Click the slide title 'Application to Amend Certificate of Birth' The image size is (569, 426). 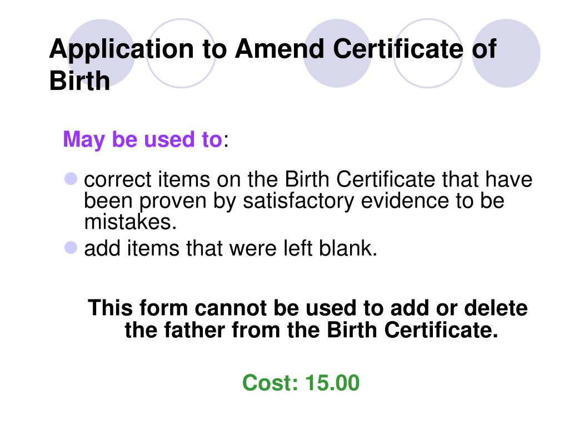pos(272,64)
